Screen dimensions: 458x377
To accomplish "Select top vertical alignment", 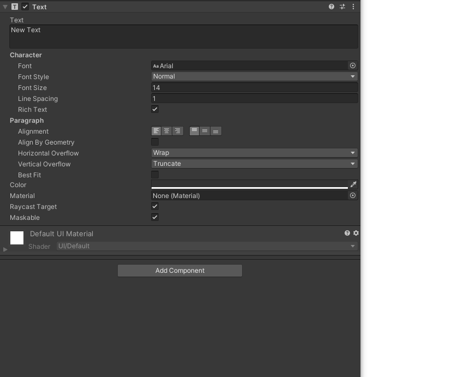I will [195, 130].
